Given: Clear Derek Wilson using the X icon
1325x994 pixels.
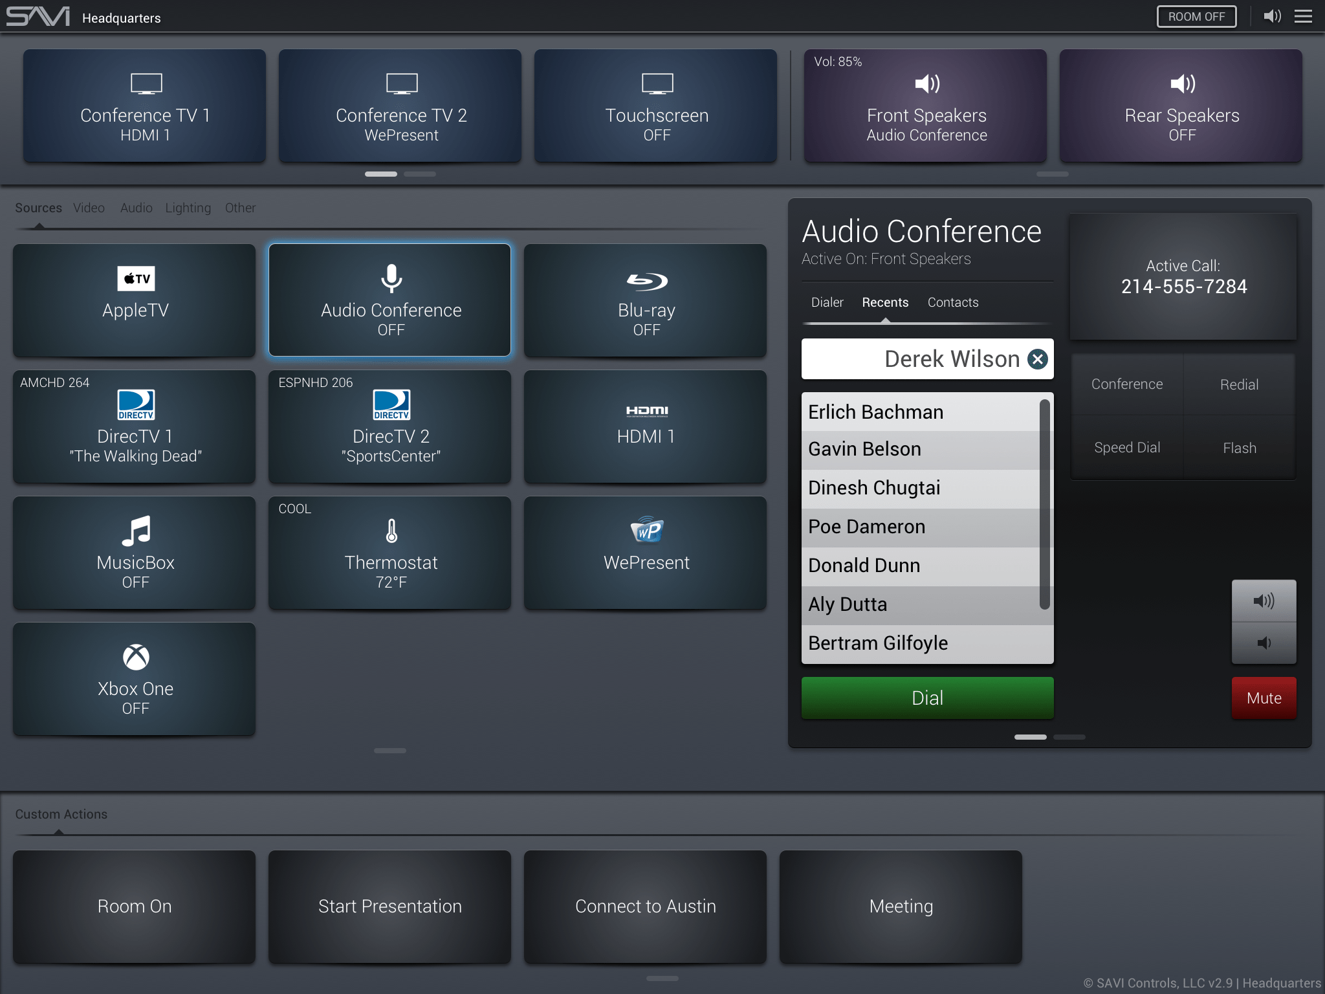Looking at the screenshot, I should 1037,359.
